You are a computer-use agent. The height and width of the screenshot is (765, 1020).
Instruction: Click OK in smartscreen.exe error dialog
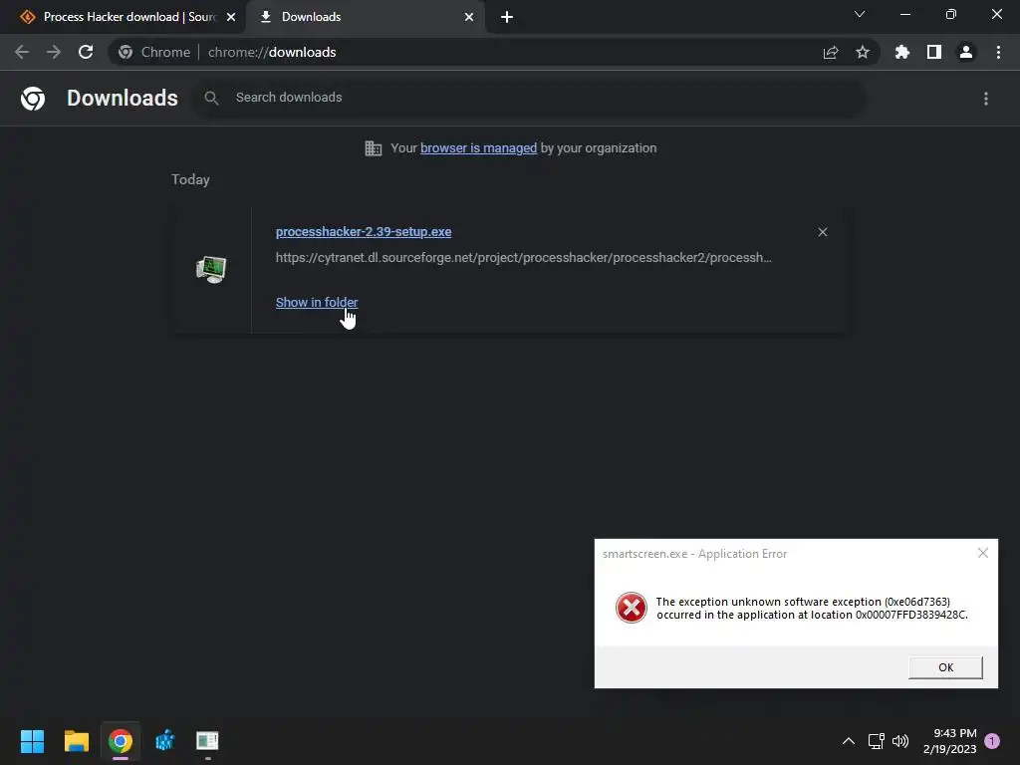(x=945, y=667)
